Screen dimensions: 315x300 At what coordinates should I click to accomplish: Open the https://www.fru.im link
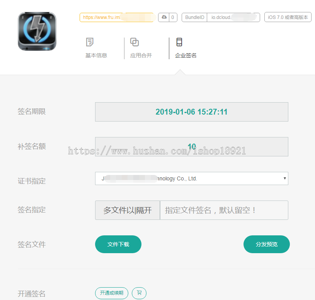tap(116, 17)
